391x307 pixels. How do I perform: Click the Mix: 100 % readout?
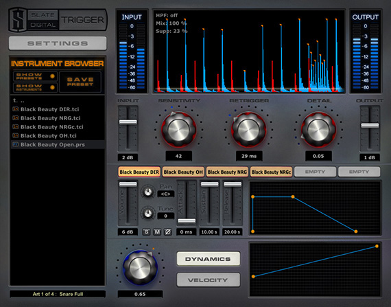pos(171,23)
